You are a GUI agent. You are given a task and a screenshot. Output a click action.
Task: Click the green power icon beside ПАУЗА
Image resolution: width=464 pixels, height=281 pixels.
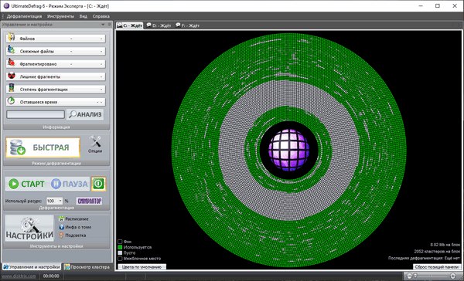98,184
